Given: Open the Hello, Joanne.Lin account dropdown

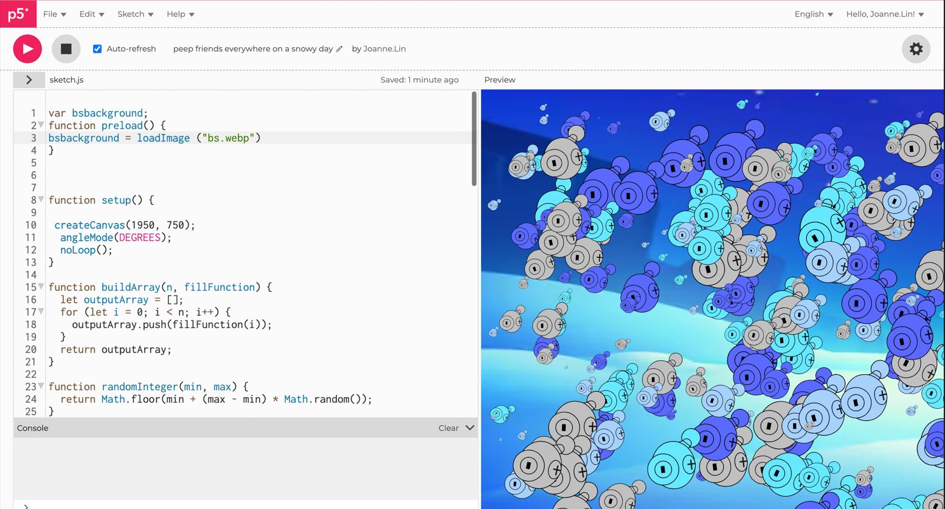Looking at the screenshot, I should (x=884, y=14).
